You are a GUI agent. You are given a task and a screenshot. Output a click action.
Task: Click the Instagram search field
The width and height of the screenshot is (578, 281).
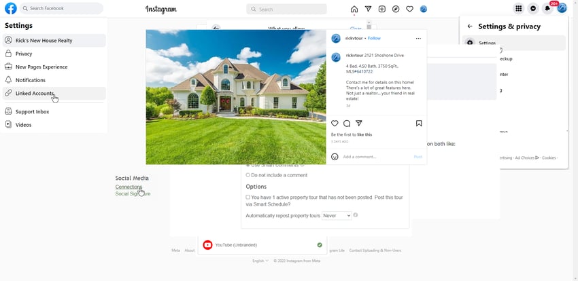click(286, 10)
